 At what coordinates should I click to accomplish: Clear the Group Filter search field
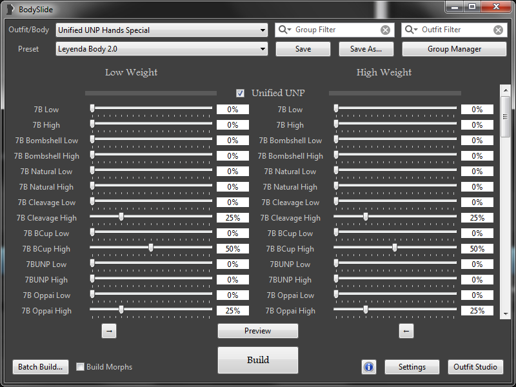pyautogui.click(x=385, y=30)
